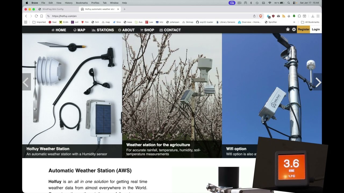The width and height of the screenshot is (344, 193).
Task: Open the browser downloads icon
Action: point(313,16)
